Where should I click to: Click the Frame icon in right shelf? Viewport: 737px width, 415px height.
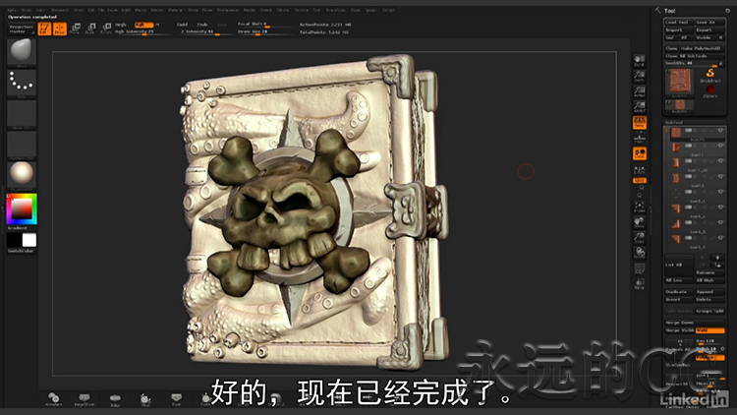(640, 207)
